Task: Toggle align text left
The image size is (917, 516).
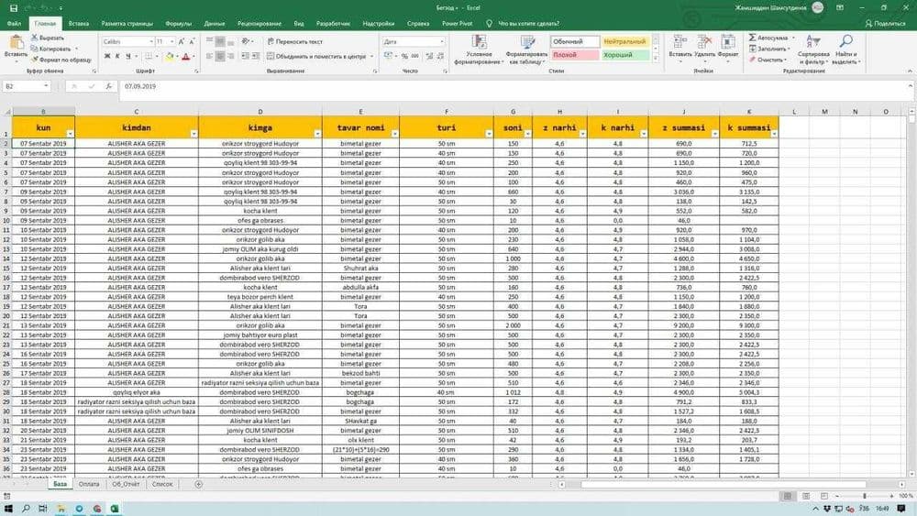Action: pos(209,56)
